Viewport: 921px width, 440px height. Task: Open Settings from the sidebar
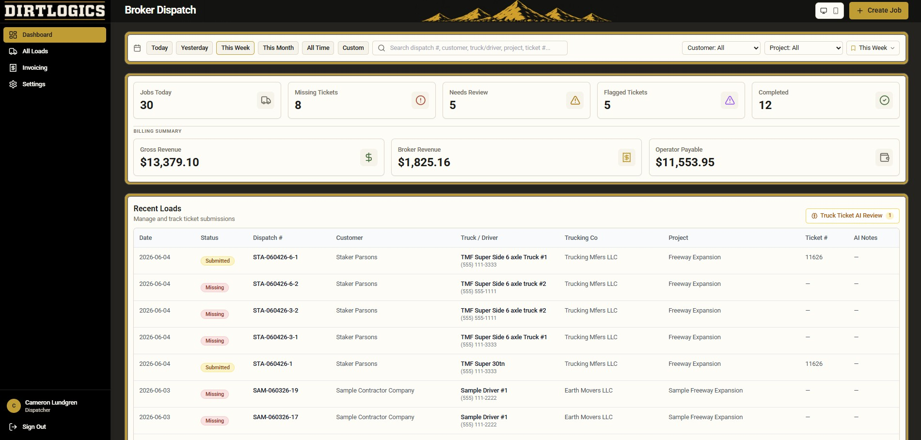coord(55,84)
